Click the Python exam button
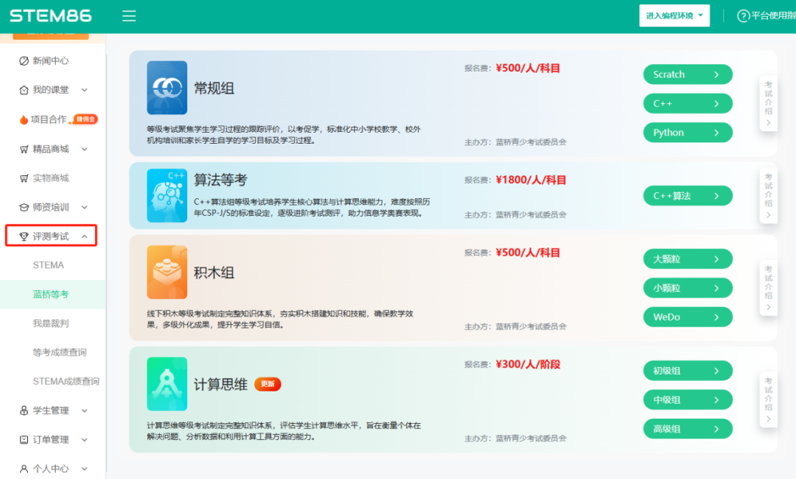The image size is (796, 479). [688, 133]
